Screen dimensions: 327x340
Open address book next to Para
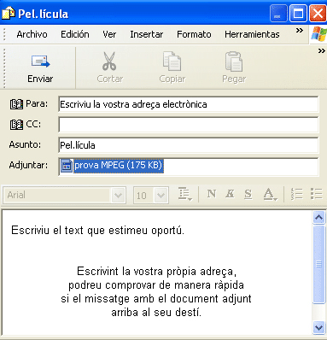pyautogui.click(x=16, y=104)
